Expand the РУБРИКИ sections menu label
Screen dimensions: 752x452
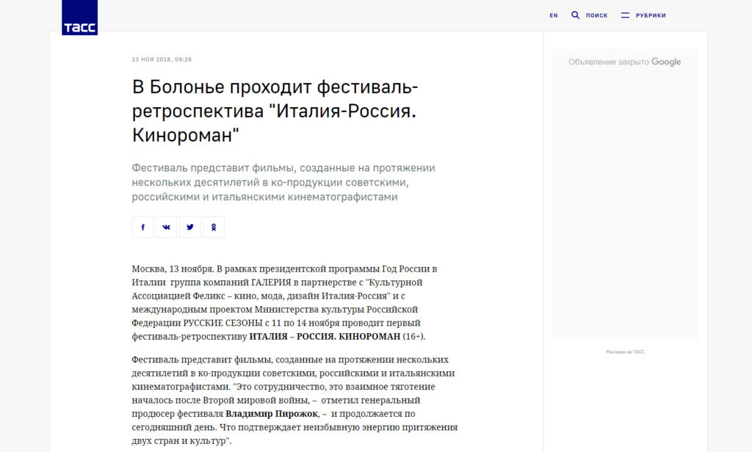(x=651, y=15)
